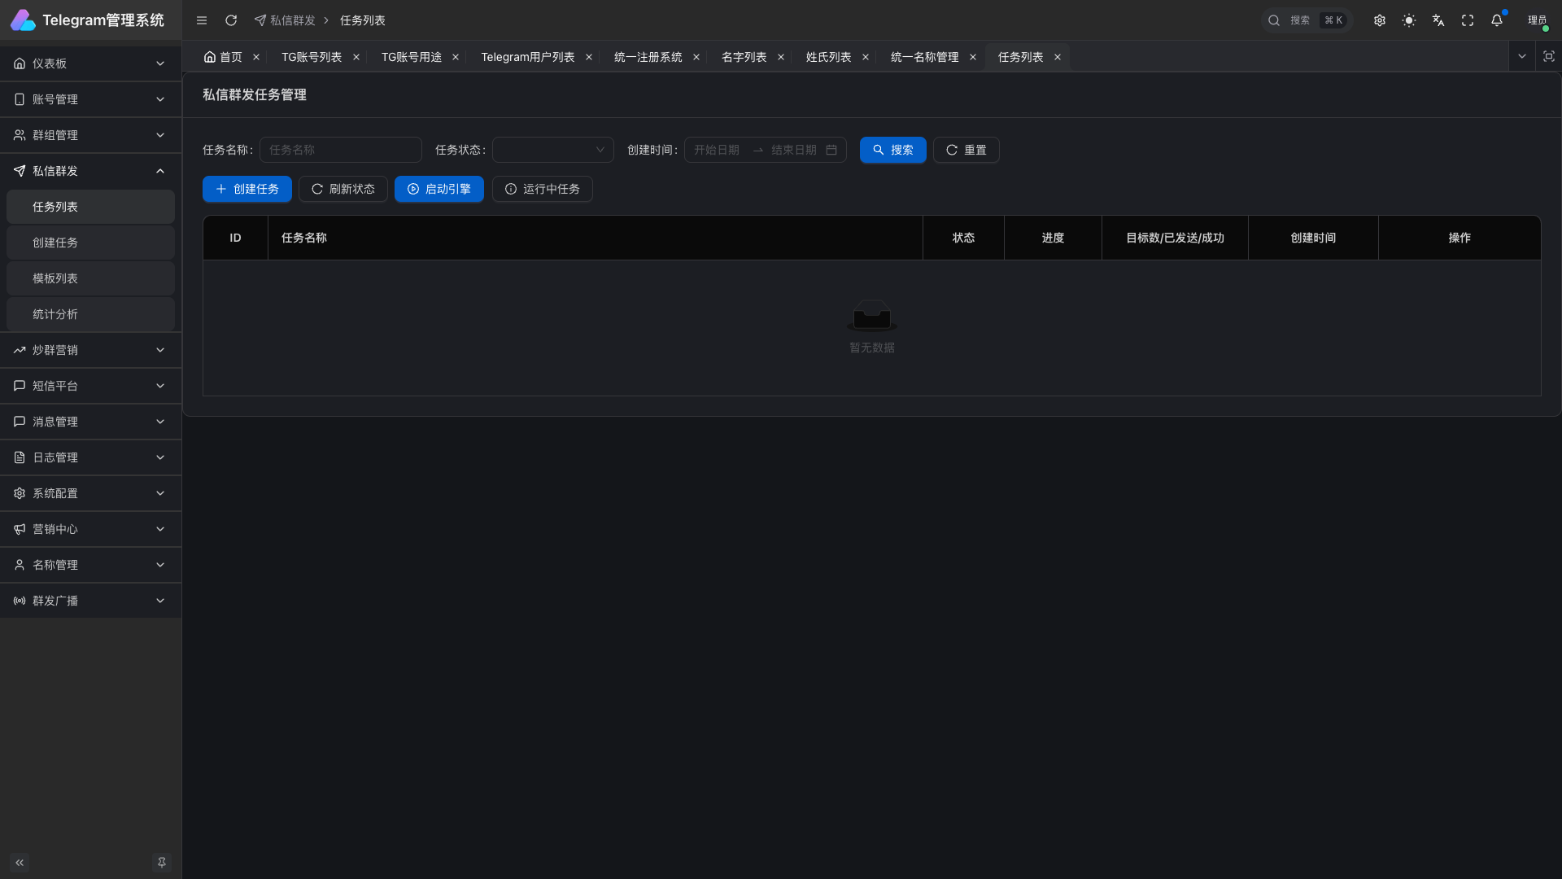Open the language translation icon
Image resolution: width=1562 pixels, height=879 pixels.
[x=1438, y=20]
